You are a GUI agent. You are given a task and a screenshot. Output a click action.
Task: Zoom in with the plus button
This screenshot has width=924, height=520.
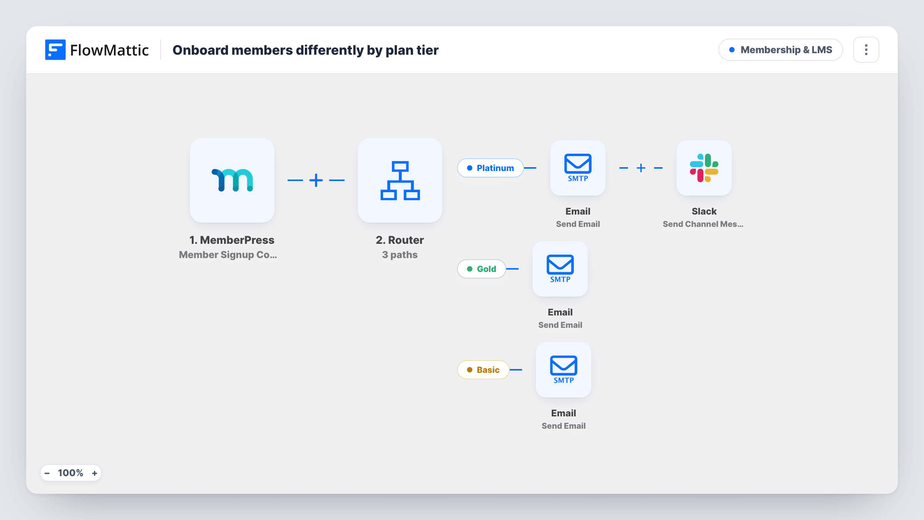tap(94, 473)
